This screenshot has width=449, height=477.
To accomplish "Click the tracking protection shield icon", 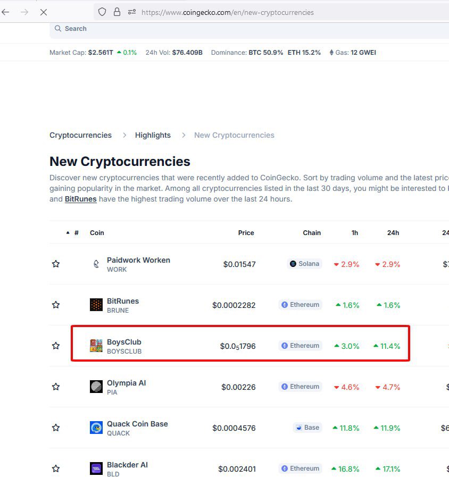I will coord(102,12).
